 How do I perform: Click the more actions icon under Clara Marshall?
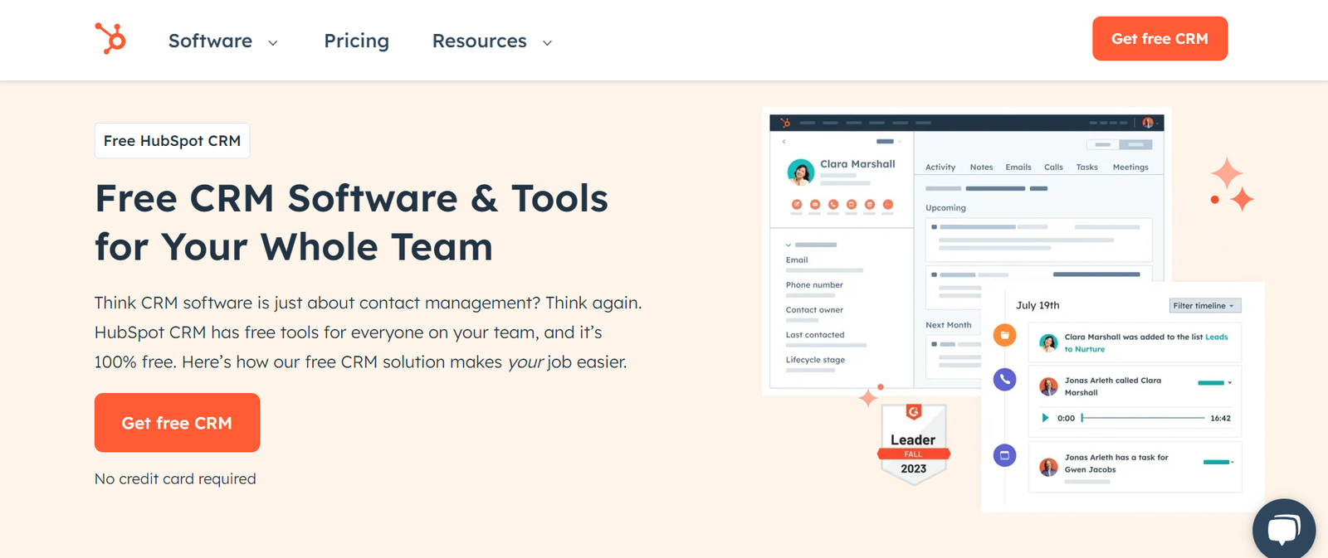(888, 204)
